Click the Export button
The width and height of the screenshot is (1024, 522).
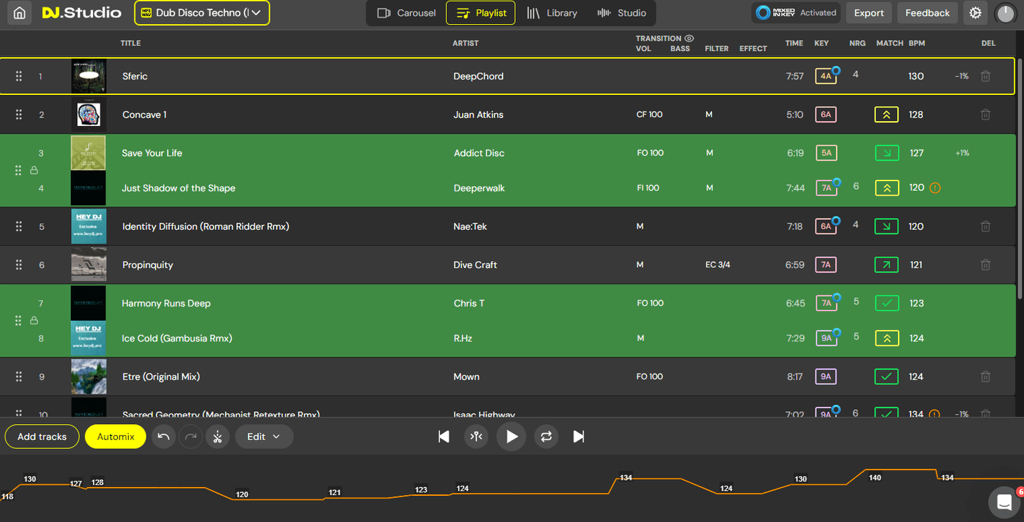pyautogui.click(x=868, y=13)
